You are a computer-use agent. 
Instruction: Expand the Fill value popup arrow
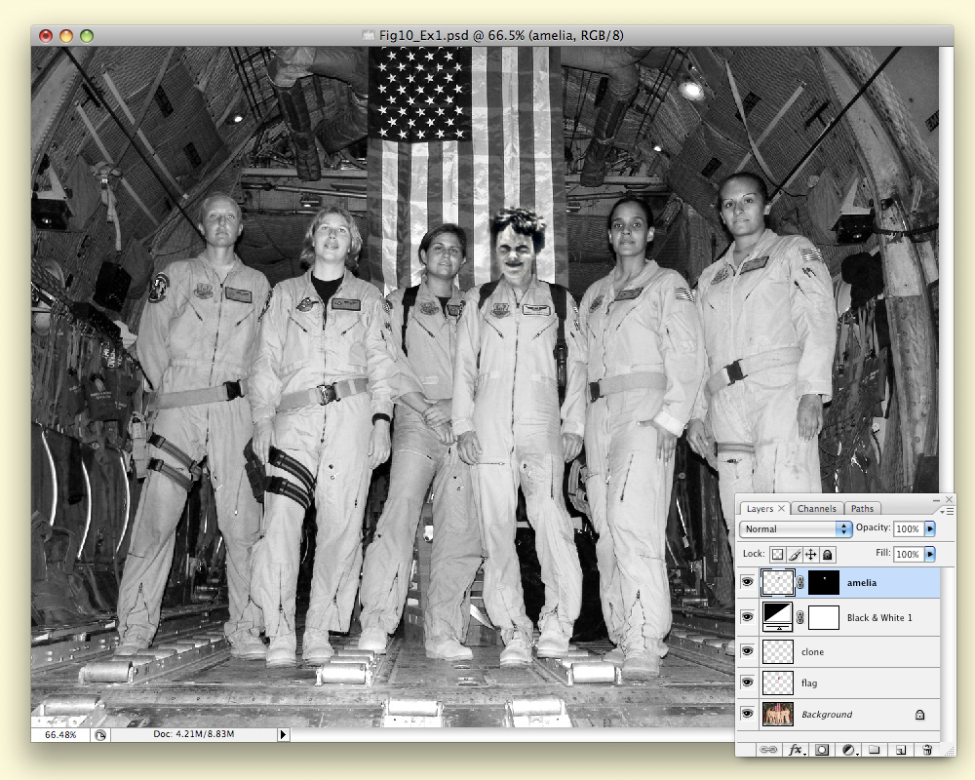(930, 554)
